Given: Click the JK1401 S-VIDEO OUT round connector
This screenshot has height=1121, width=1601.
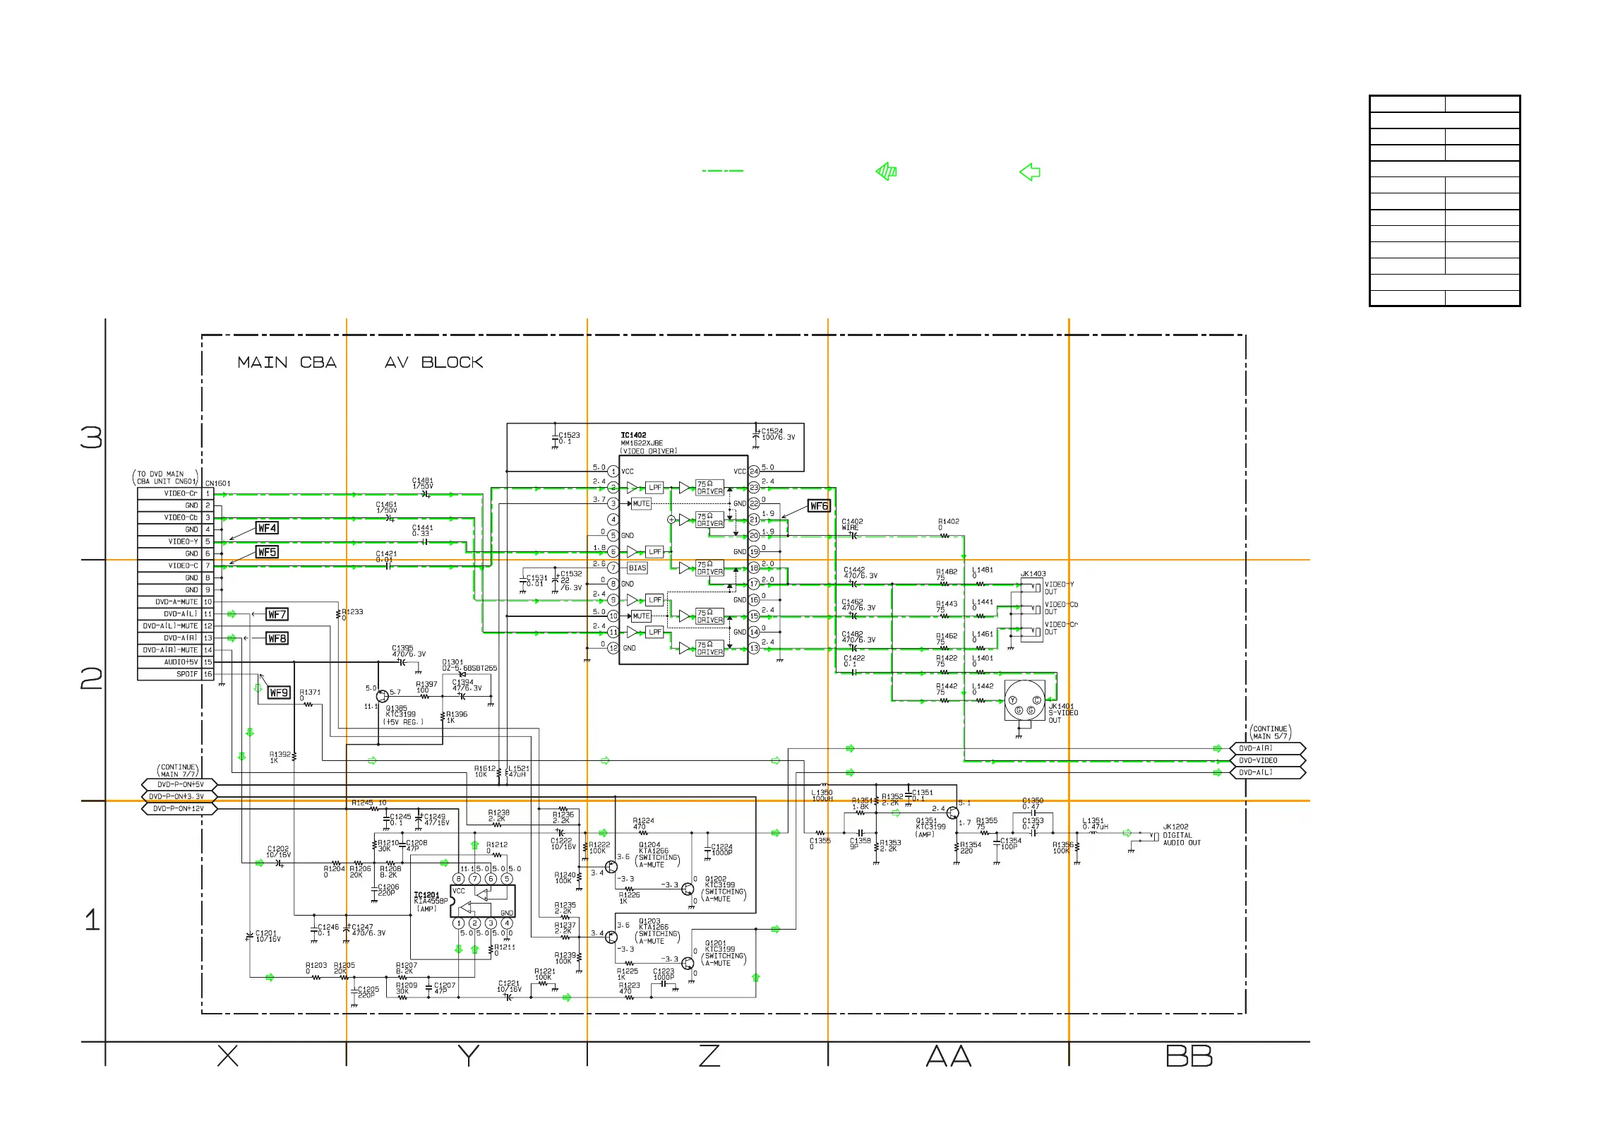Looking at the screenshot, I should [1024, 700].
